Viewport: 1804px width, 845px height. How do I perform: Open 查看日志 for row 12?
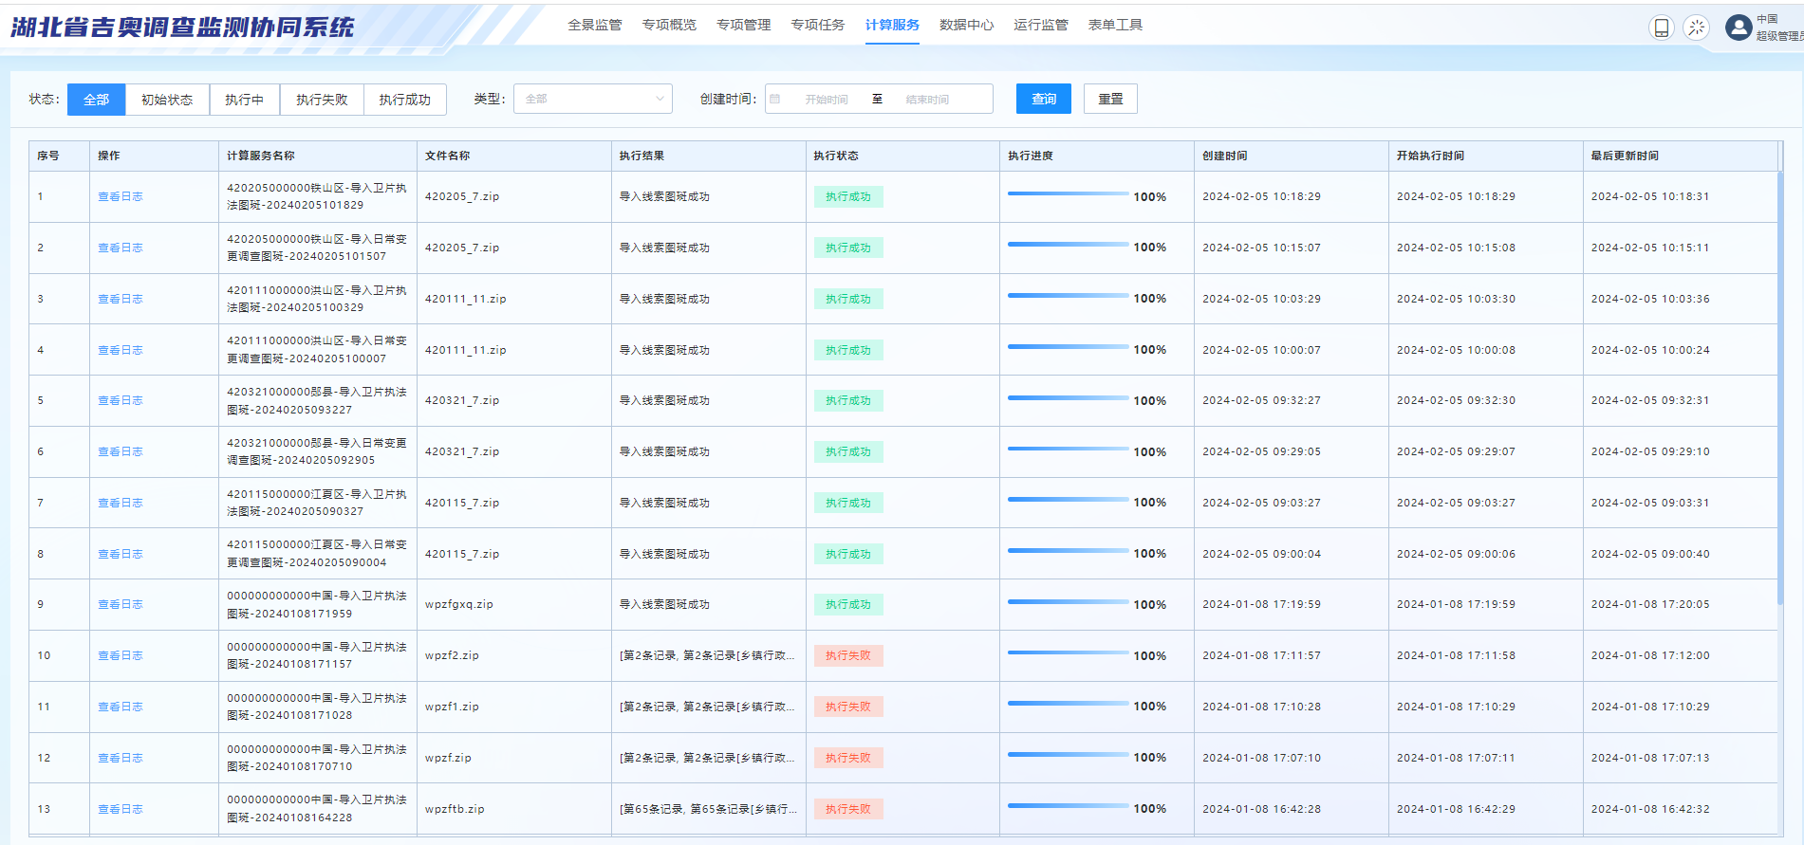tap(121, 758)
